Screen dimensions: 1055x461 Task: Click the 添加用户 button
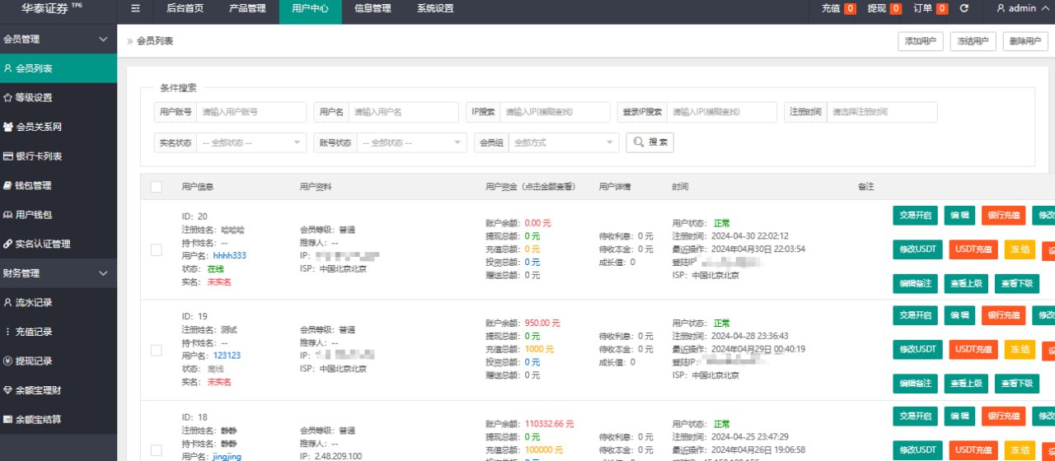pyautogui.click(x=920, y=41)
